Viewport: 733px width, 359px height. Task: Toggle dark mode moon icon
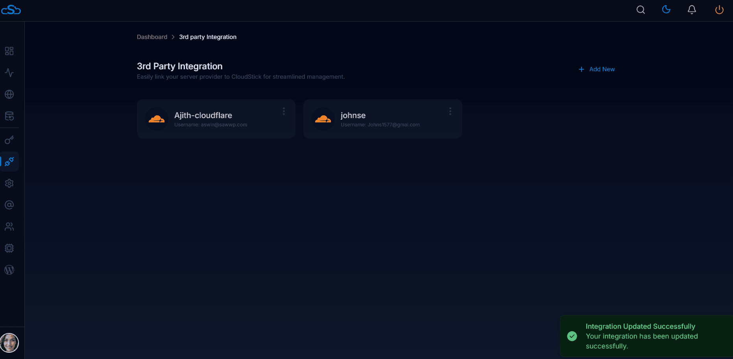point(666,9)
